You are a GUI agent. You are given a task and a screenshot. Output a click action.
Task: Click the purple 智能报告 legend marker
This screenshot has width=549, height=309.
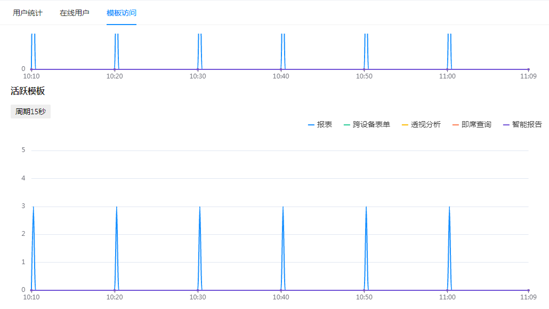[x=506, y=125]
